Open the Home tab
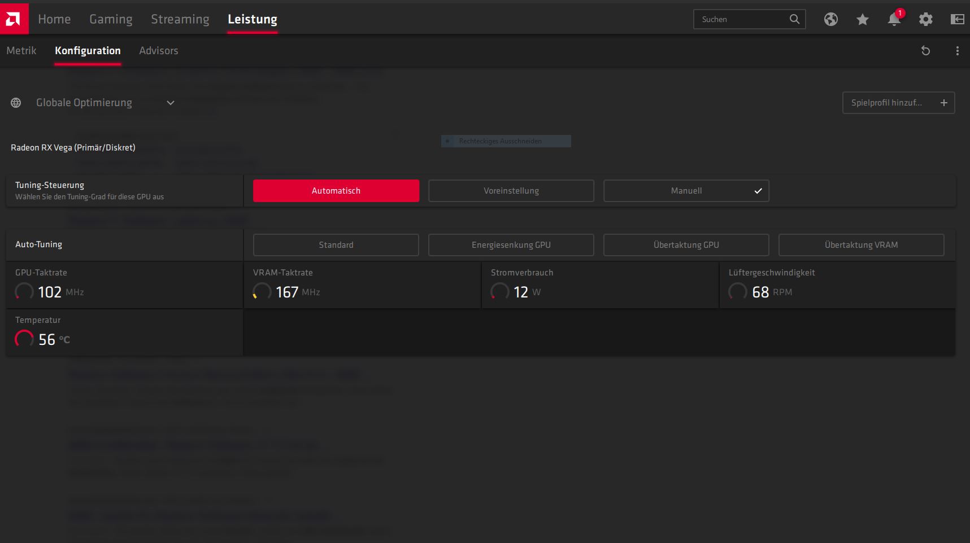This screenshot has width=970, height=543. [54, 19]
